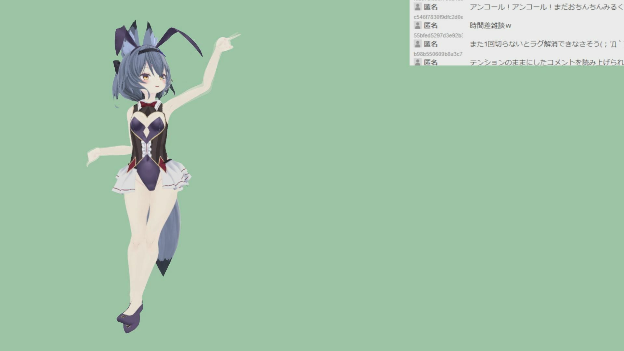
Task: Click the character's purple shoes
Action: point(130,318)
